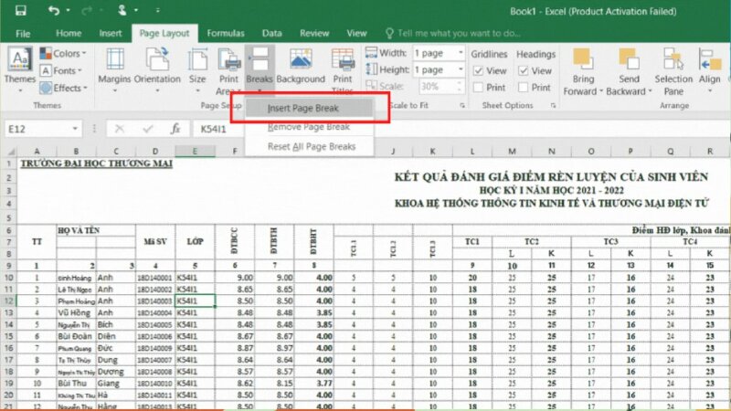
Task: Open the Margins menu
Action: [115, 70]
